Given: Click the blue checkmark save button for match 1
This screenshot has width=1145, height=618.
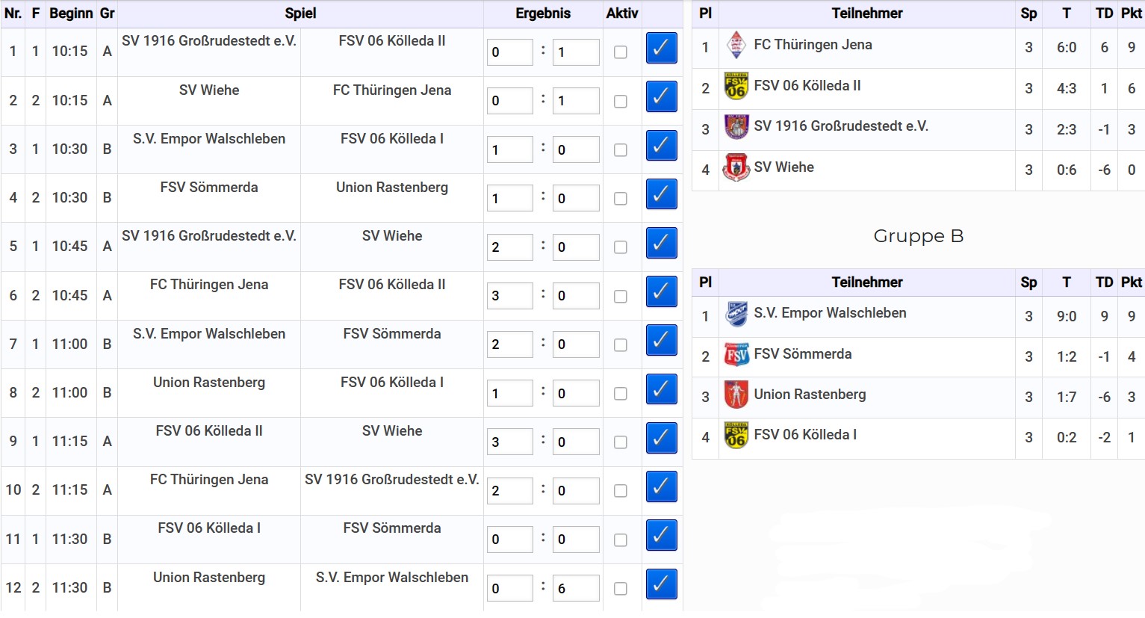Looking at the screenshot, I should pos(661,49).
